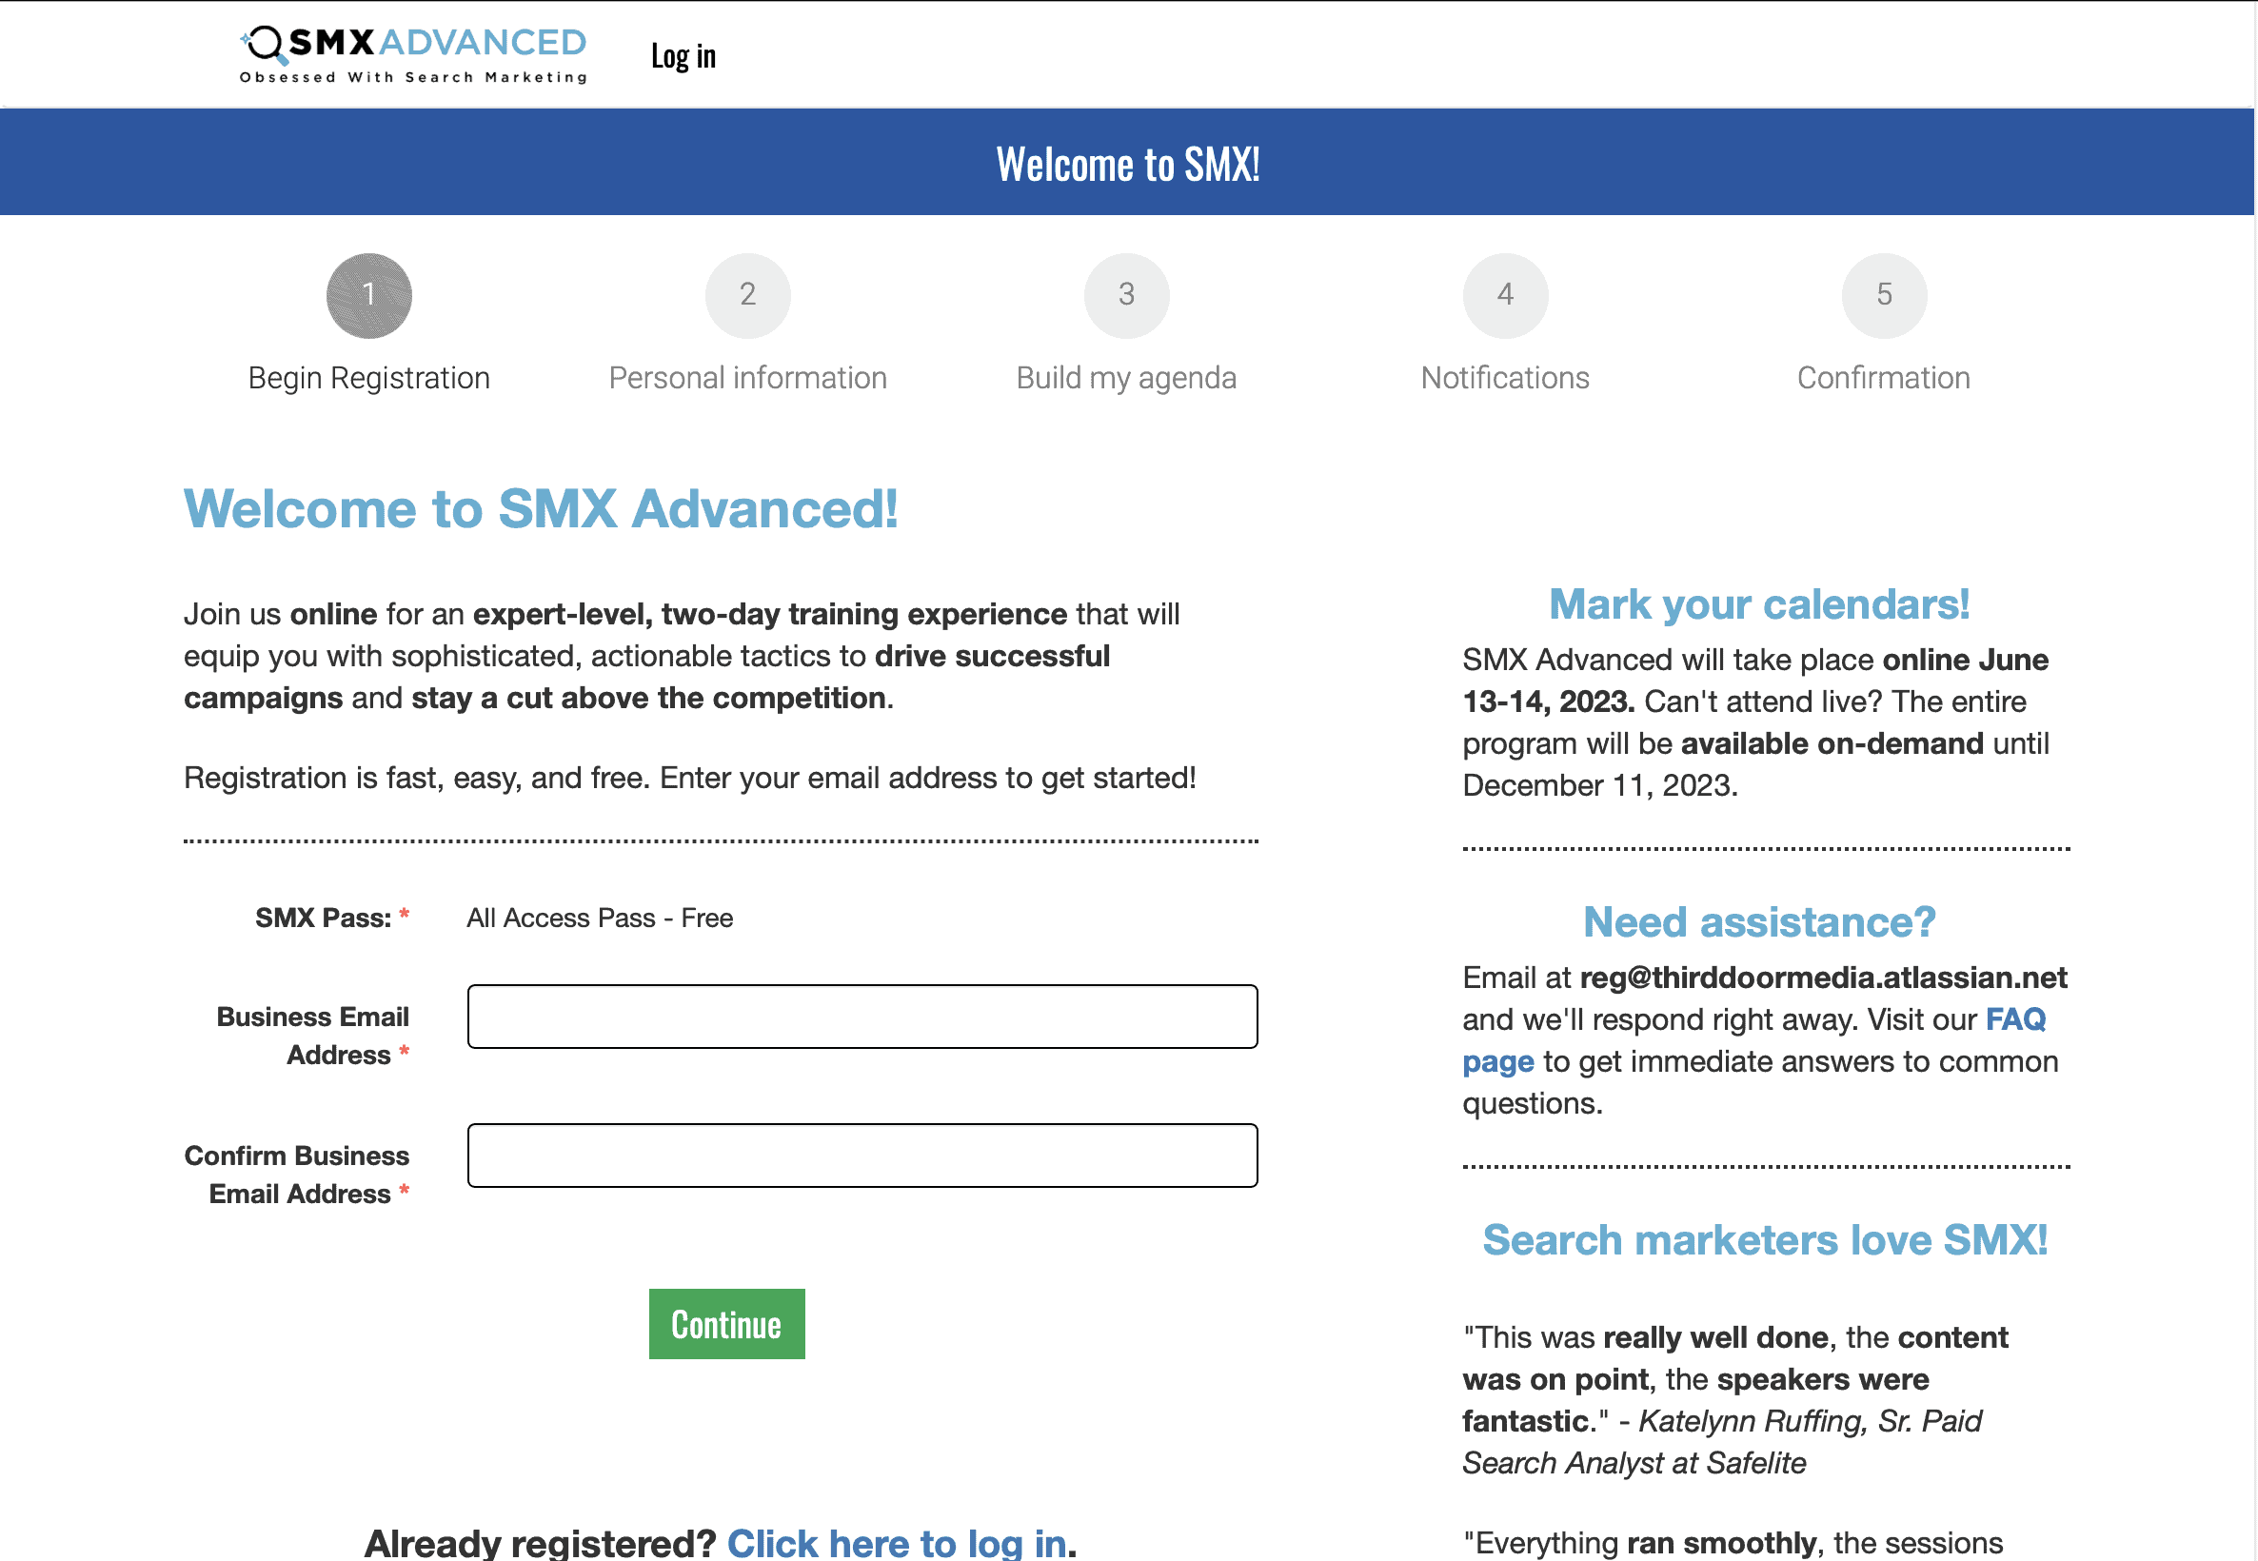Image resolution: width=2258 pixels, height=1561 pixels.
Task: Click the SMX Pass: label
Action: coord(323,918)
